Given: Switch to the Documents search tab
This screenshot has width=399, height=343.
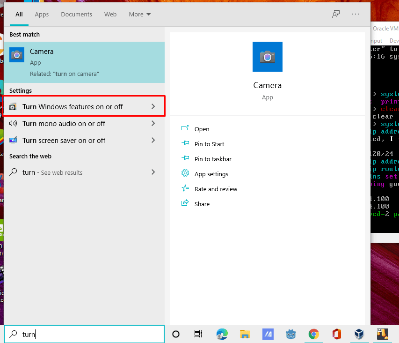Looking at the screenshot, I should [x=76, y=15].
